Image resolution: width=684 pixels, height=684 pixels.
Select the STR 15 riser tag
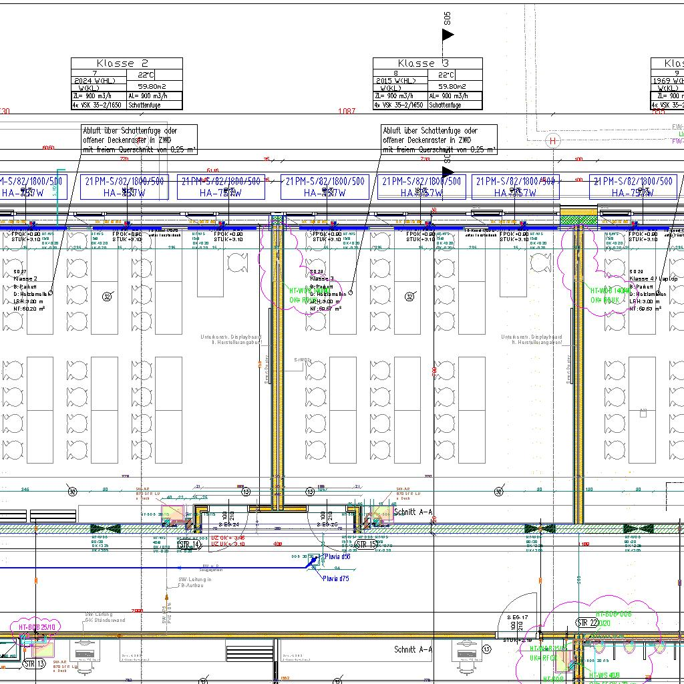[x=367, y=544]
